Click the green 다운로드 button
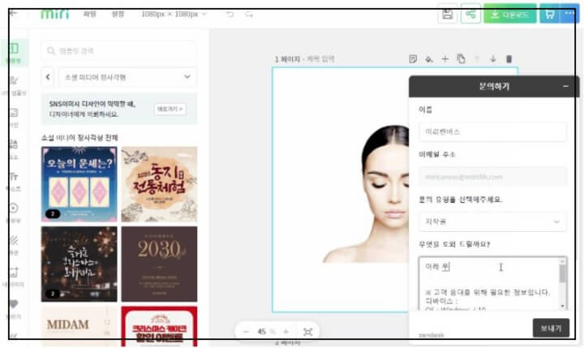 pyautogui.click(x=510, y=14)
